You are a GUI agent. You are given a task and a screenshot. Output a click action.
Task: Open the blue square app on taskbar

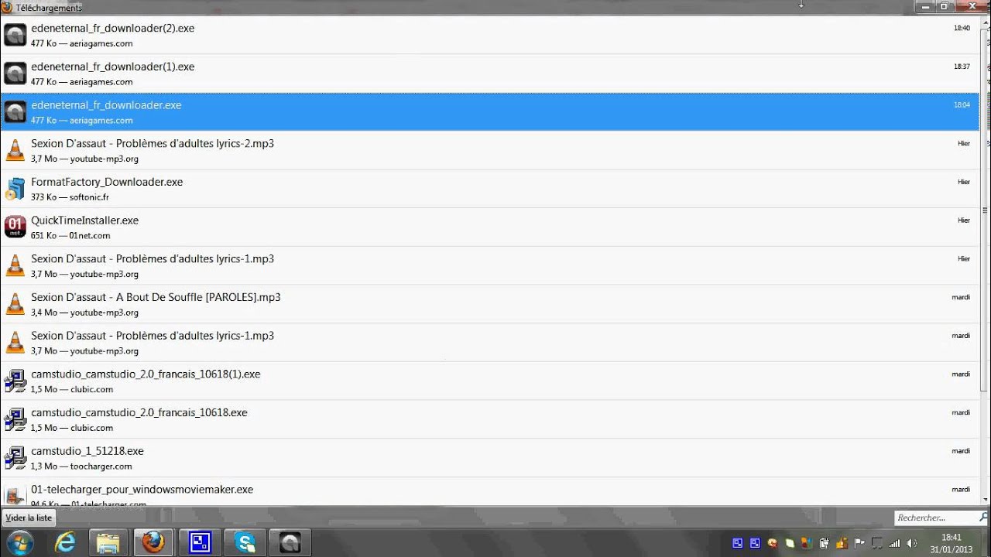point(201,542)
